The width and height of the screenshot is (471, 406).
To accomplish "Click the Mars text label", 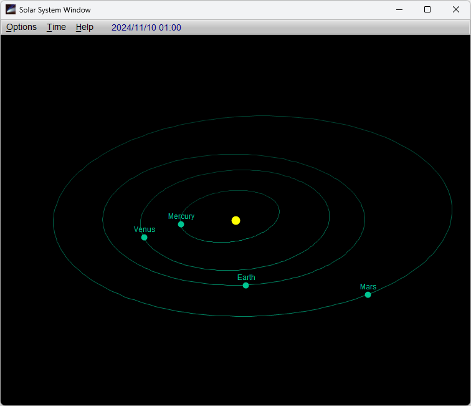I will tap(368, 287).
